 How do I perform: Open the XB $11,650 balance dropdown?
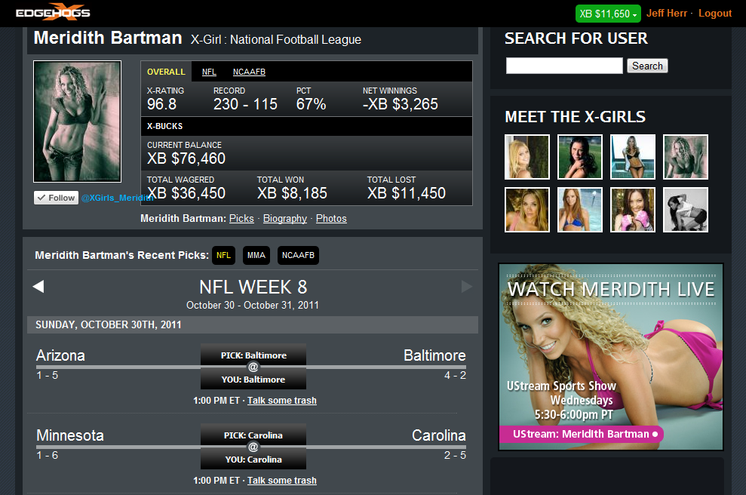pyautogui.click(x=608, y=14)
